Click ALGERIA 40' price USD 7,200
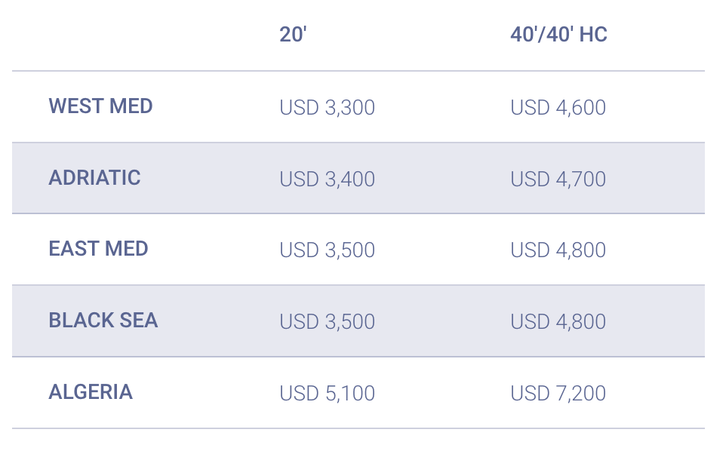 pyautogui.click(x=558, y=394)
